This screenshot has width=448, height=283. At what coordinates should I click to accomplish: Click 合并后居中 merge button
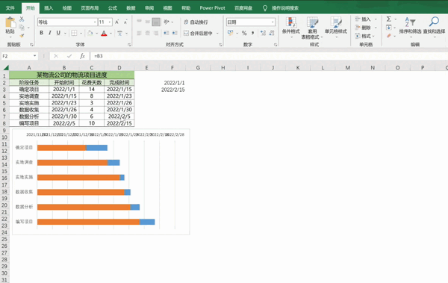(x=199, y=34)
